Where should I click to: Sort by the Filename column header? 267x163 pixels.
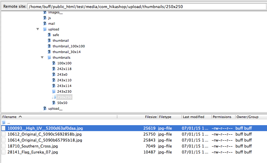click(59, 117)
